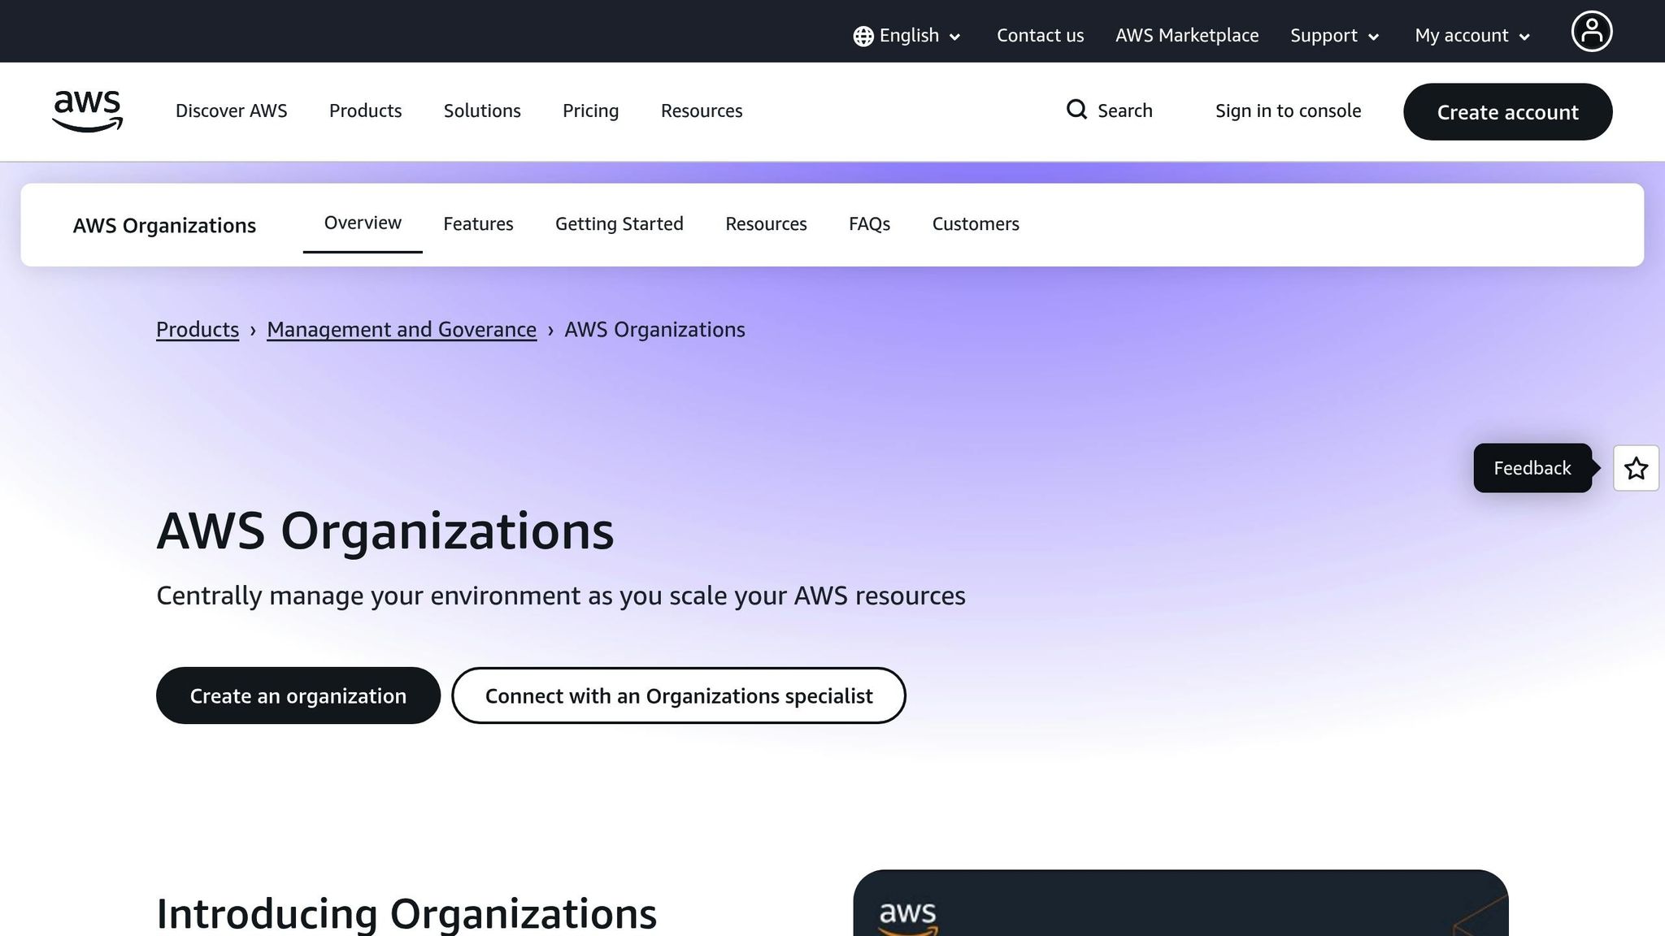This screenshot has width=1665, height=936.
Task: Expand the English language dropdown
Action: click(907, 36)
